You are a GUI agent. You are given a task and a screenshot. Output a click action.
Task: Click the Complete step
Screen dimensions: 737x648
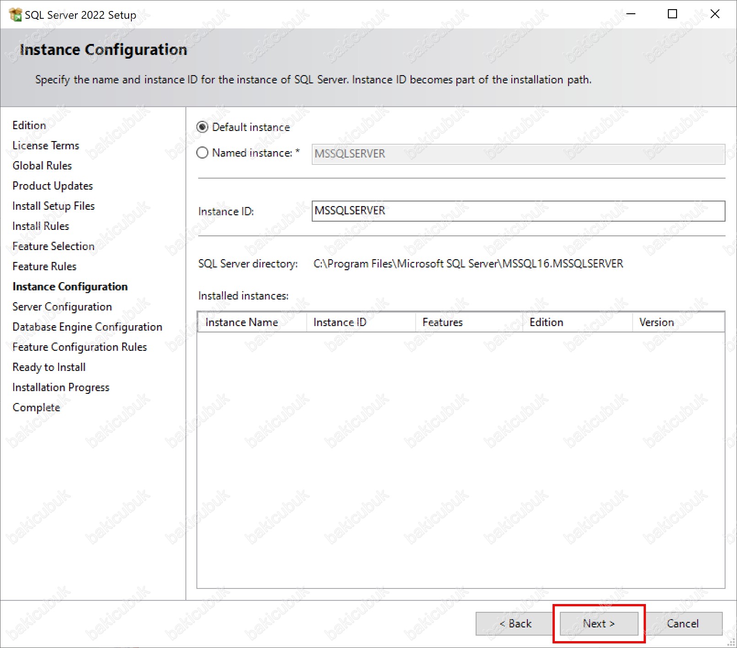pyautogui.click(x=36, y=407)
